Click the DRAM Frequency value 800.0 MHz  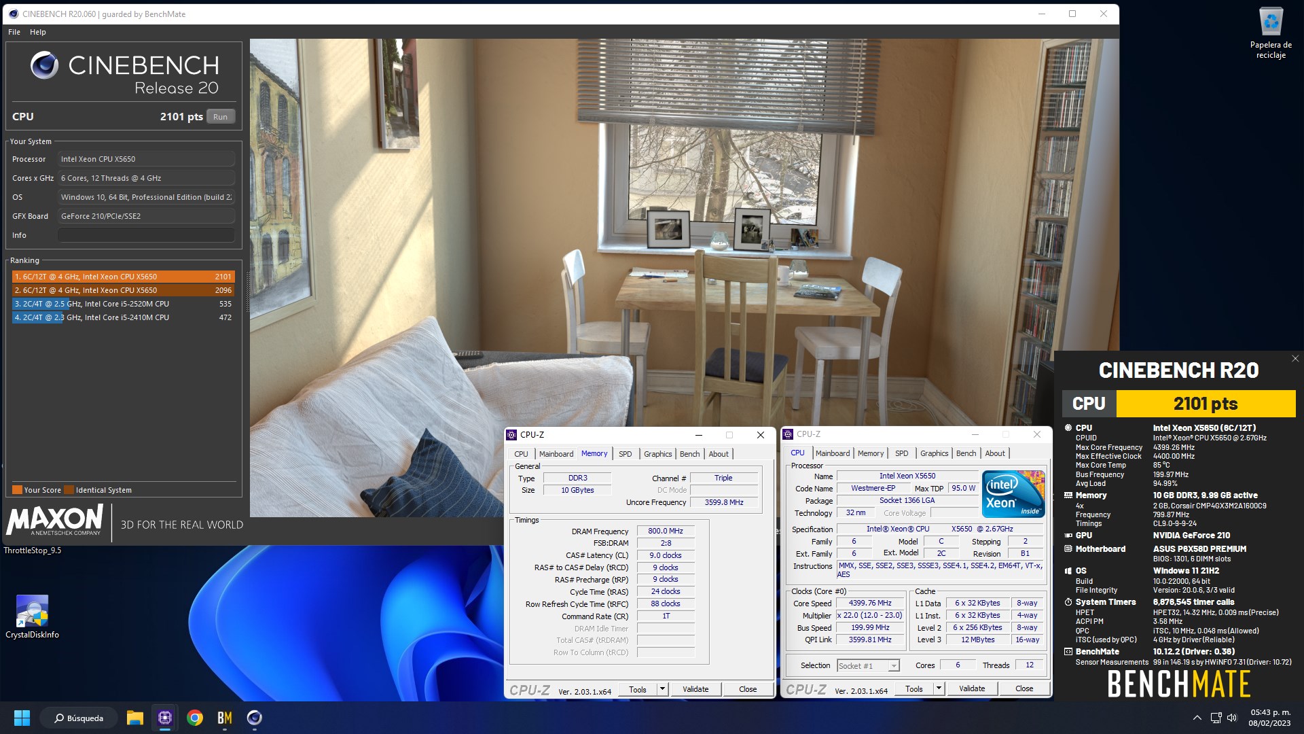coord(666,531)
